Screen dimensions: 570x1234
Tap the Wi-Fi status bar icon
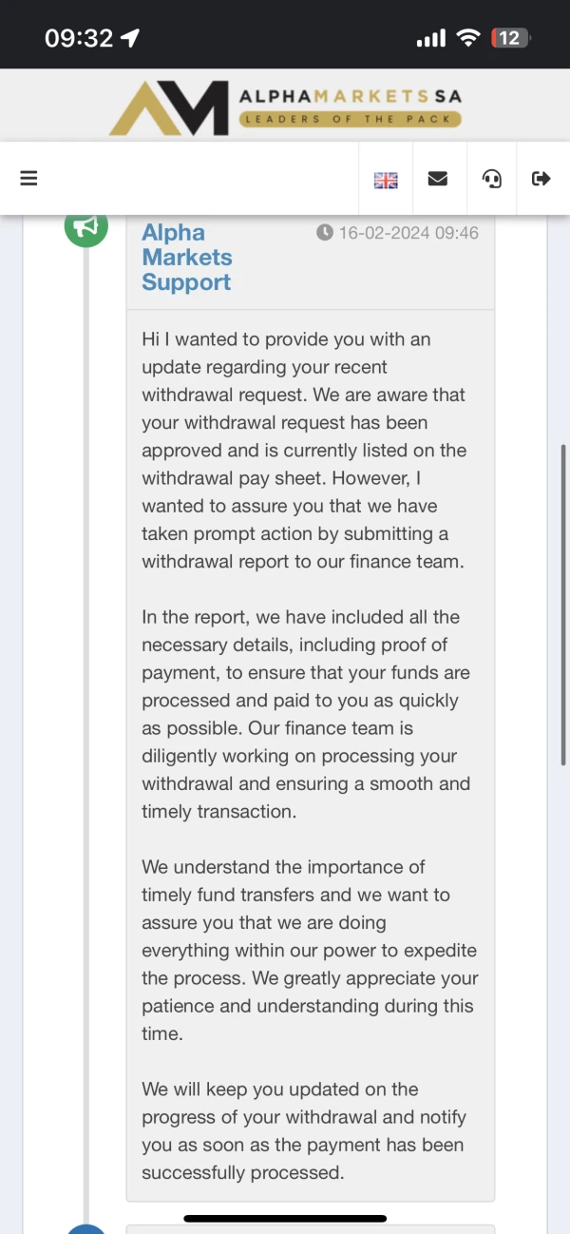(467, 38)
